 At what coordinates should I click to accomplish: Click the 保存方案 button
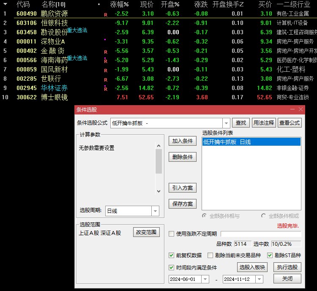point(183,204)
